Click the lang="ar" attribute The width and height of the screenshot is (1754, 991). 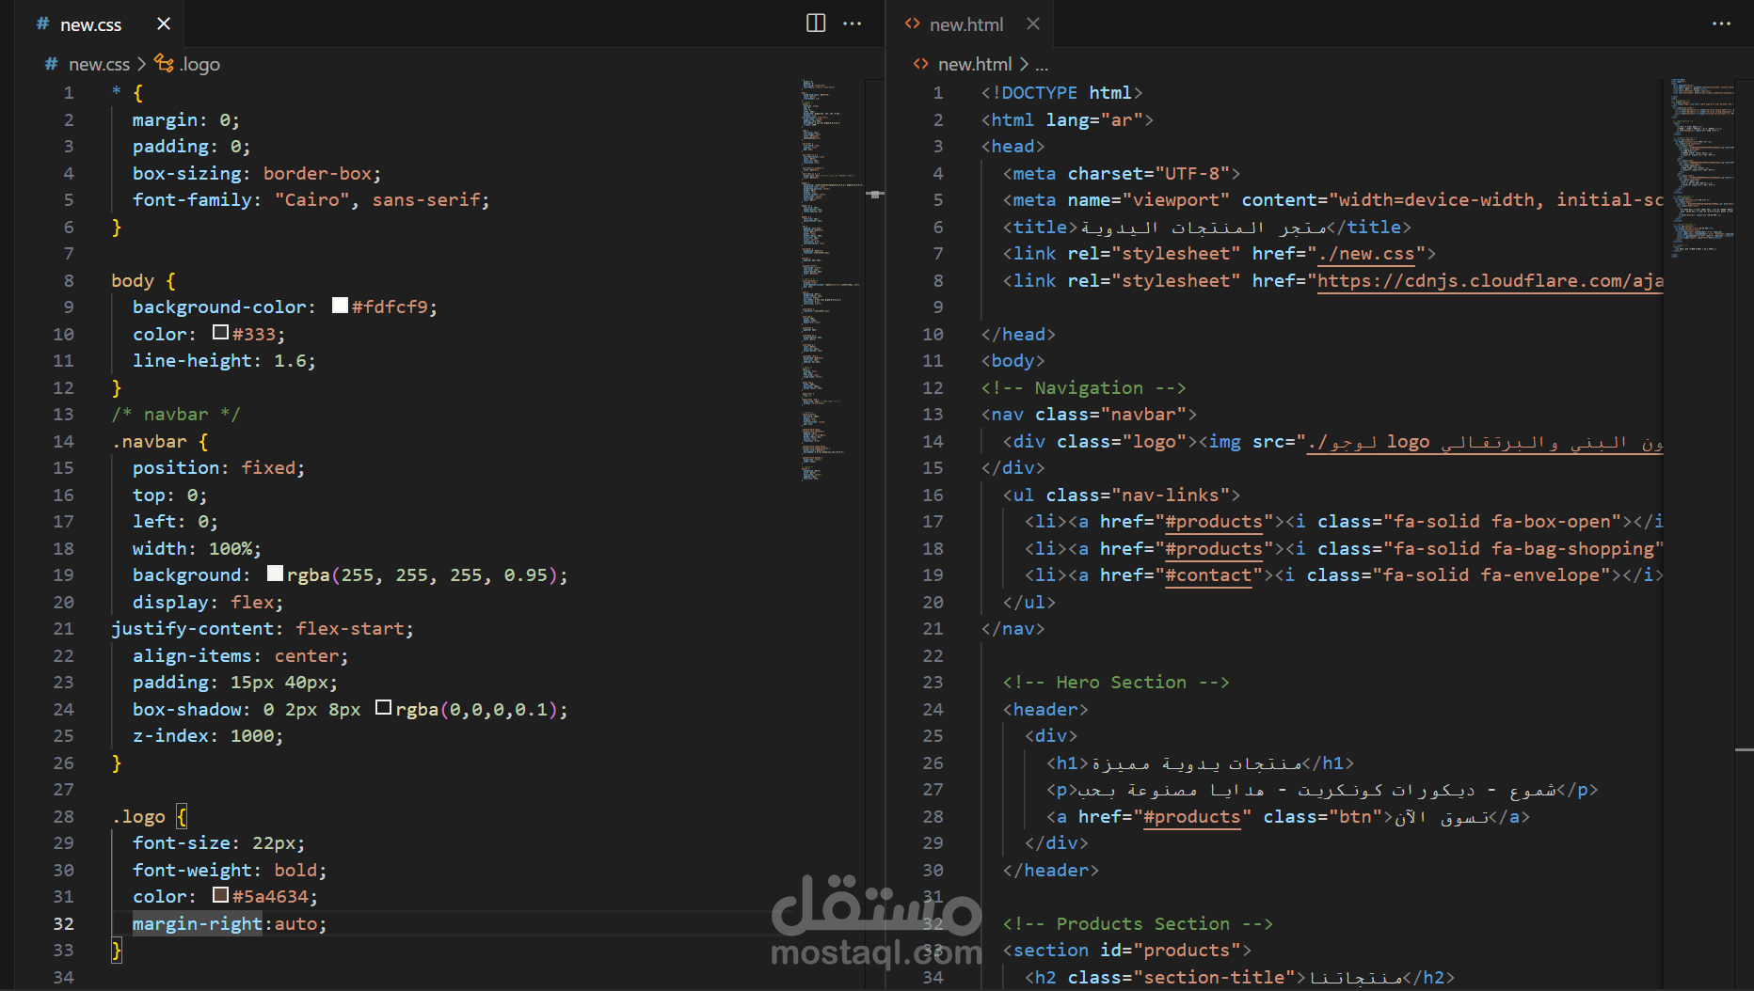pyautogui.click(x=1094, y=120)
